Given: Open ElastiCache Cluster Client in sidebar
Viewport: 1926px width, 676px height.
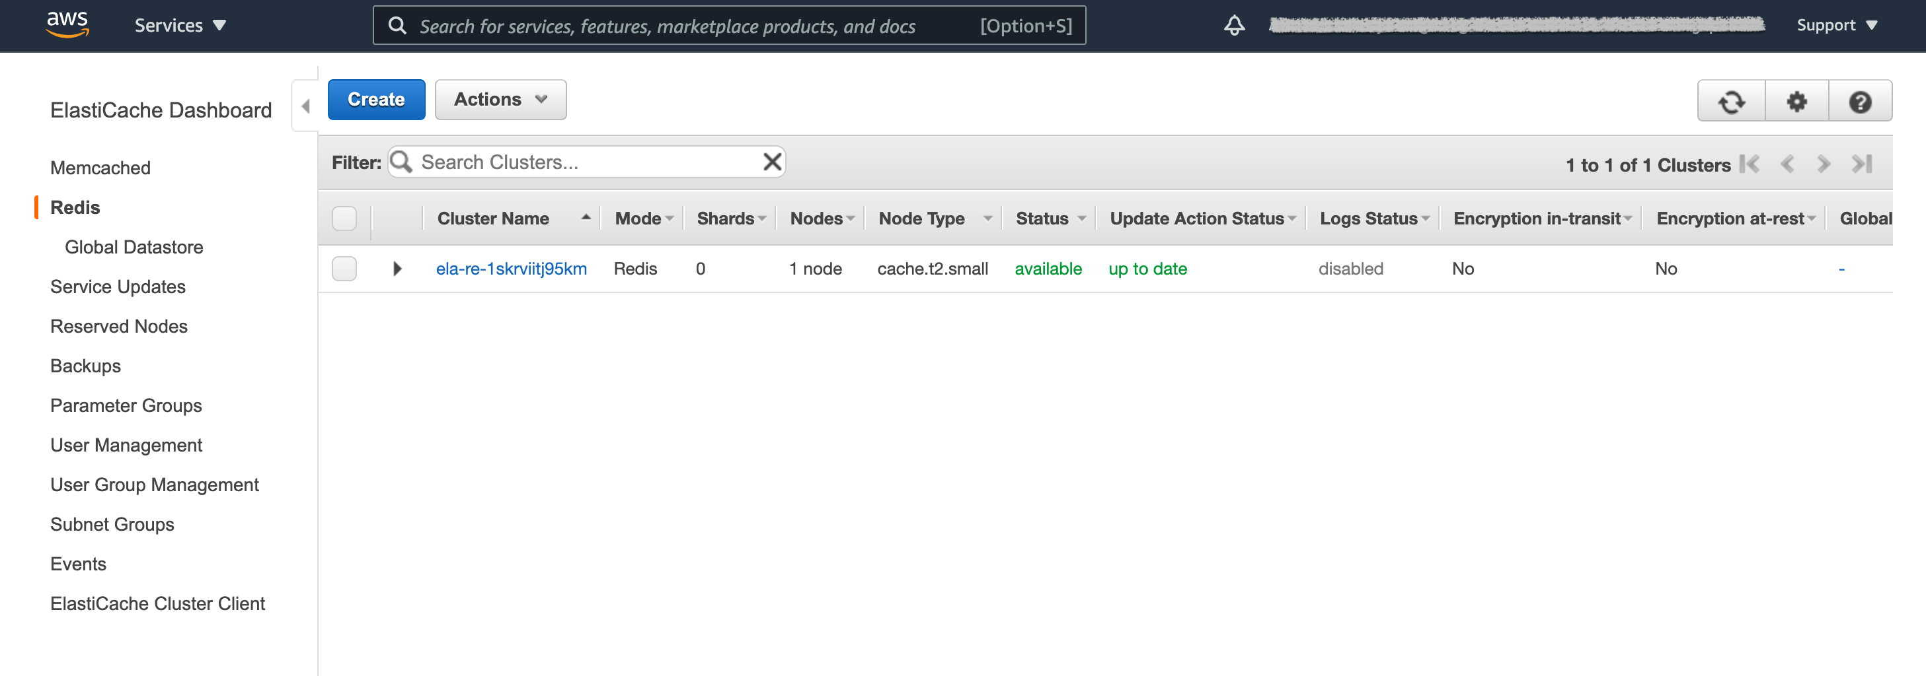Looking at the screenshot, I should click(157, 603).
